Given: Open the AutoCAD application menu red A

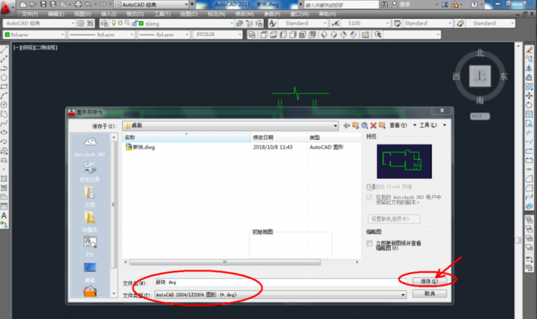Looking at the screenshot, I should point(5,7).
